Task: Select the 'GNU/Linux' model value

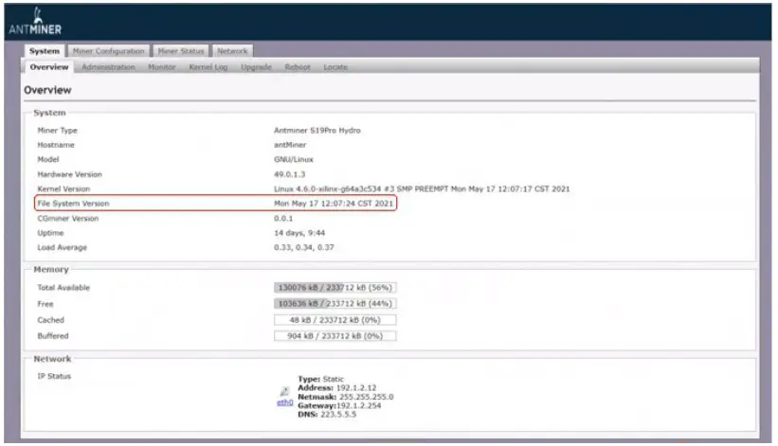Action: click(293, 160)
